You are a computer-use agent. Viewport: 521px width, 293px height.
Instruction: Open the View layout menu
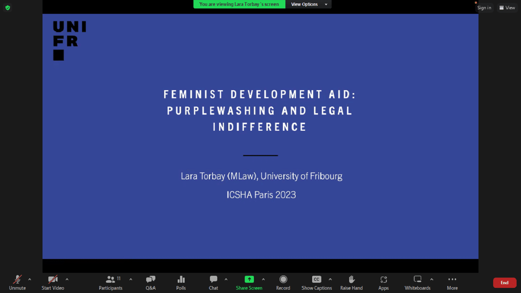507,8
